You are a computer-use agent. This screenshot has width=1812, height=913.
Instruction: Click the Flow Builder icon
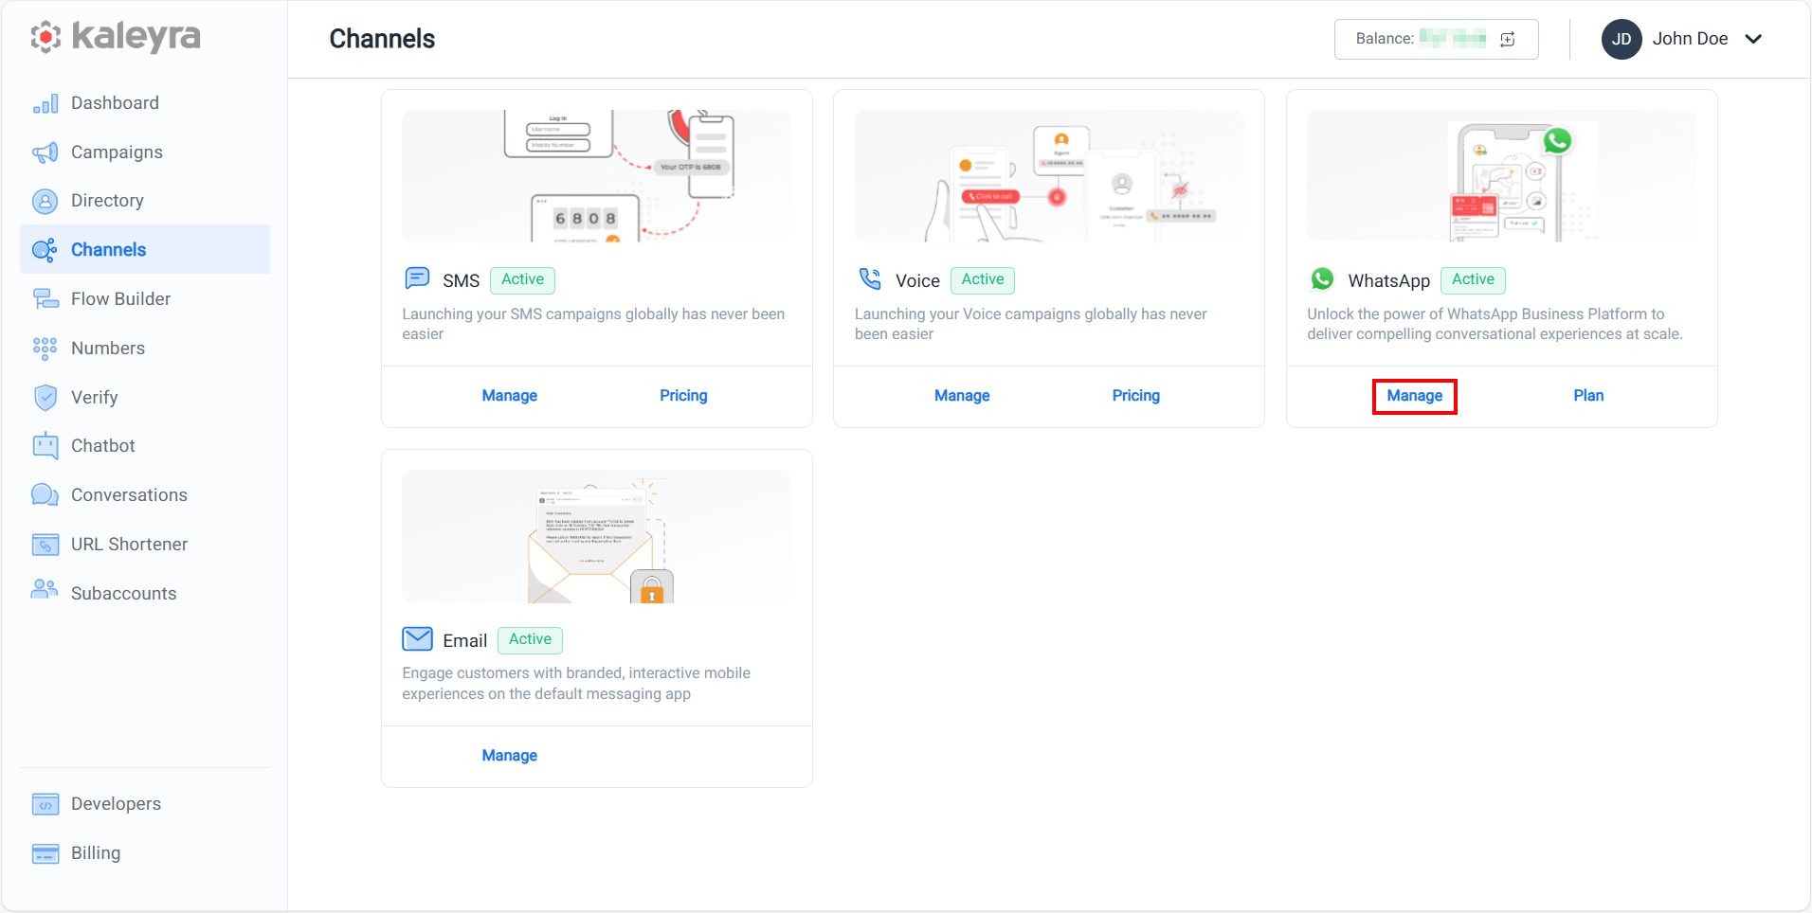click(x=45, y=299)
